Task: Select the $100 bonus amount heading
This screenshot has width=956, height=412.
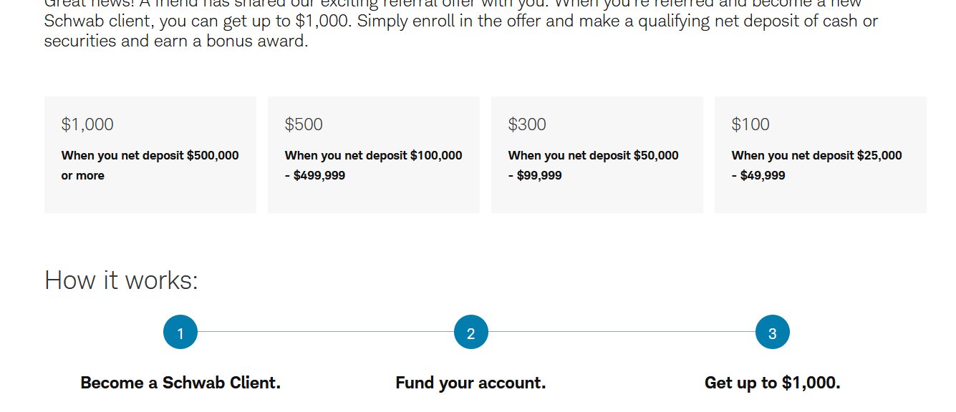Action: click(750, 124)
